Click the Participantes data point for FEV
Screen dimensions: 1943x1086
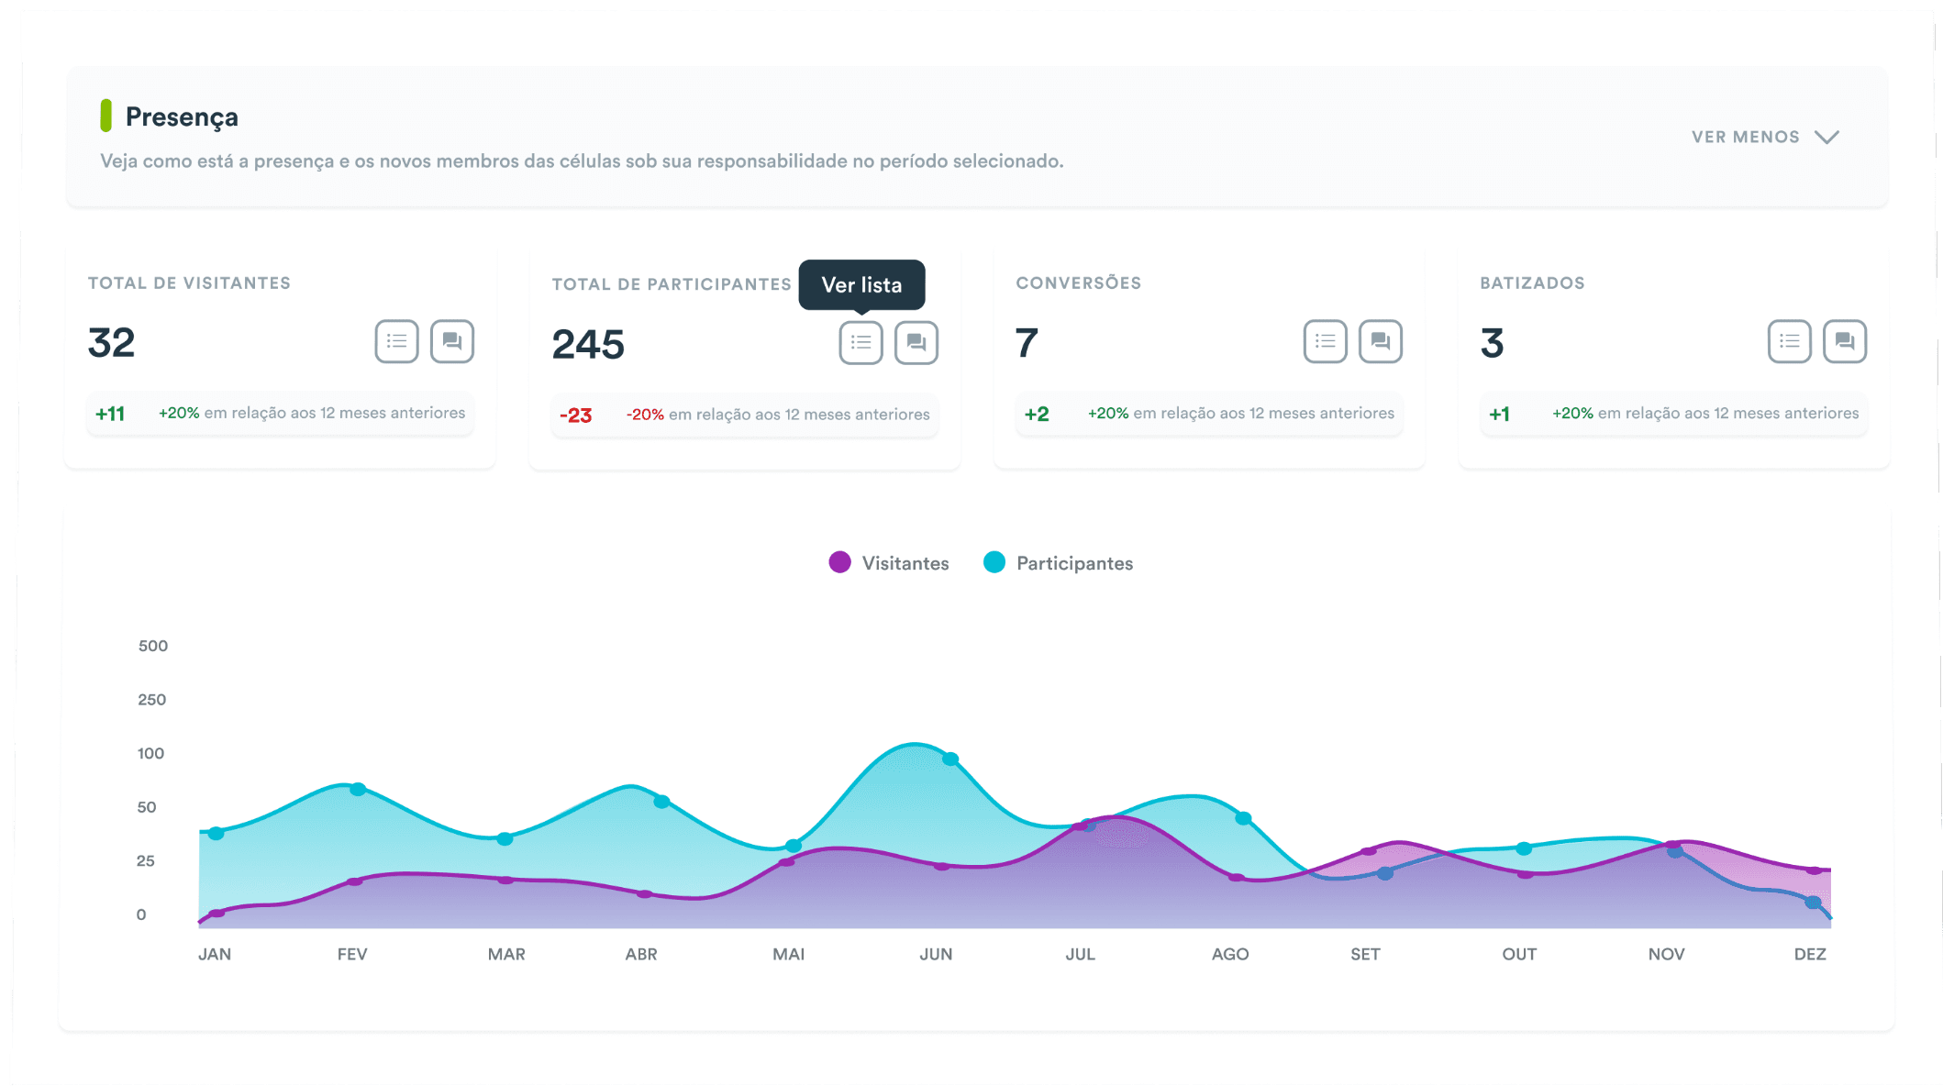pos(358,789)
